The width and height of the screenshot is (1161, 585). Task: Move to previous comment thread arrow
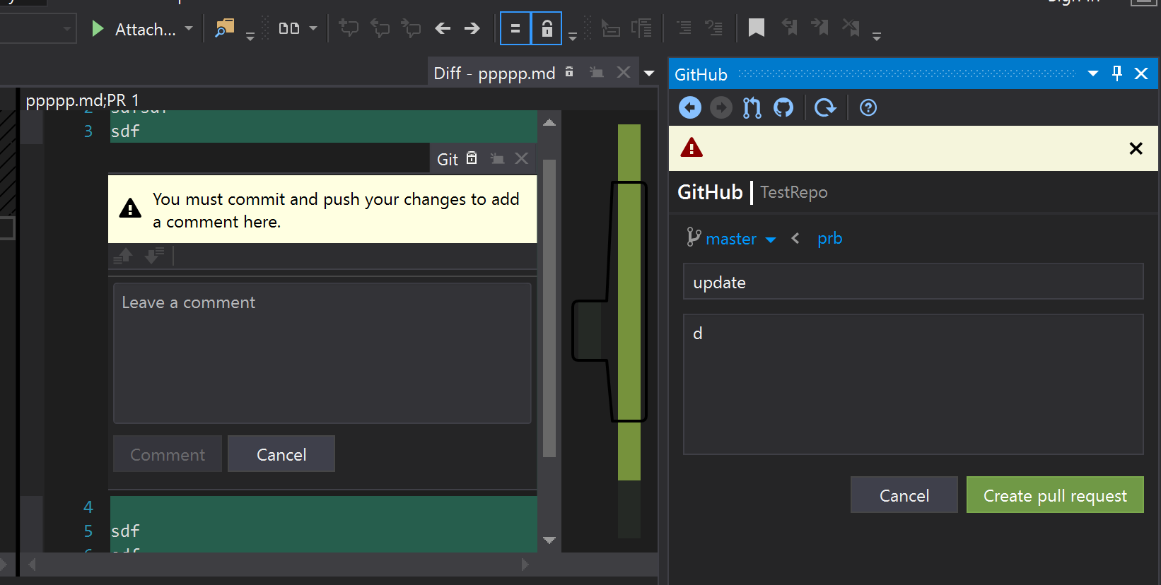[x=124, y=256]
